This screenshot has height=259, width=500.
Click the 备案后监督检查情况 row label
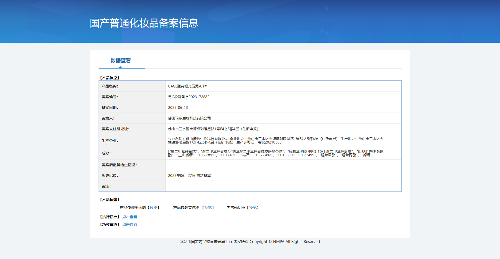119,165
